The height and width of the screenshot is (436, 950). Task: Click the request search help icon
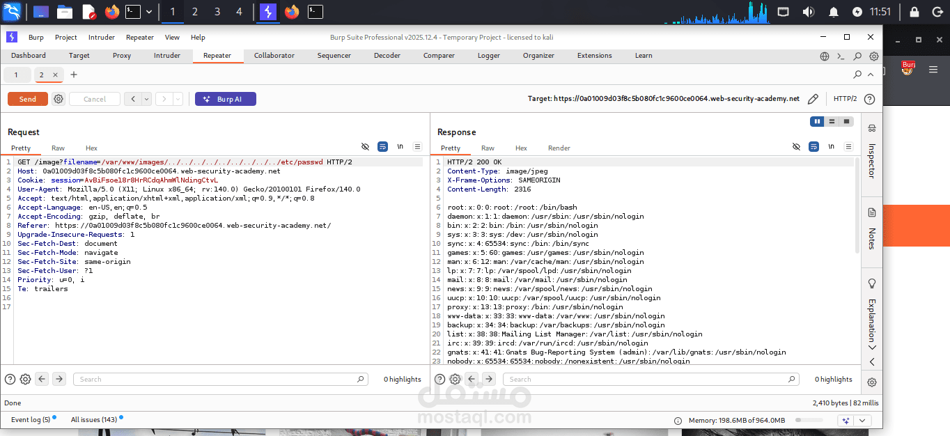10,379
